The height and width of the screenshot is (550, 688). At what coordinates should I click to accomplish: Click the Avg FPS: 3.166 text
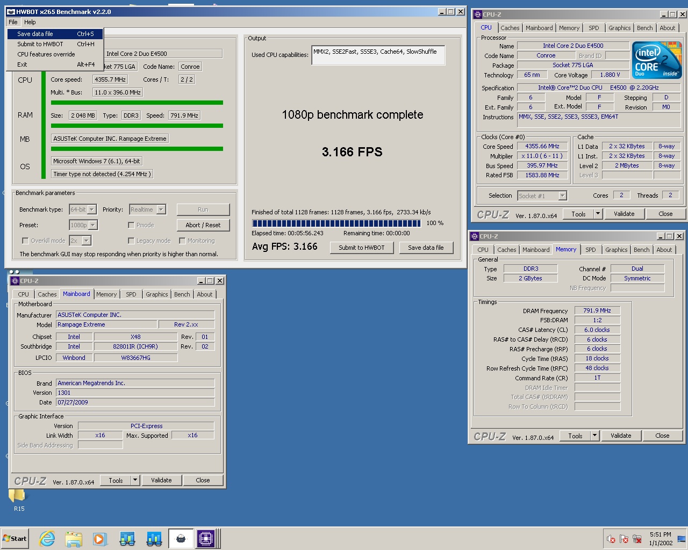(285, 247)
